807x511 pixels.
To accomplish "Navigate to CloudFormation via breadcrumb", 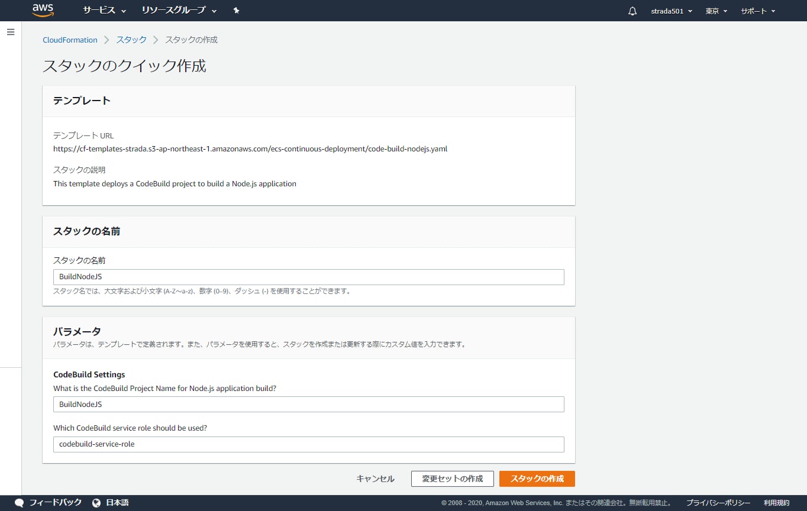I will [x=70, y=40].
